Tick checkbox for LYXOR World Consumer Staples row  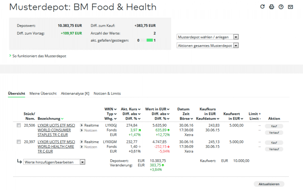[x=19, y=125]
